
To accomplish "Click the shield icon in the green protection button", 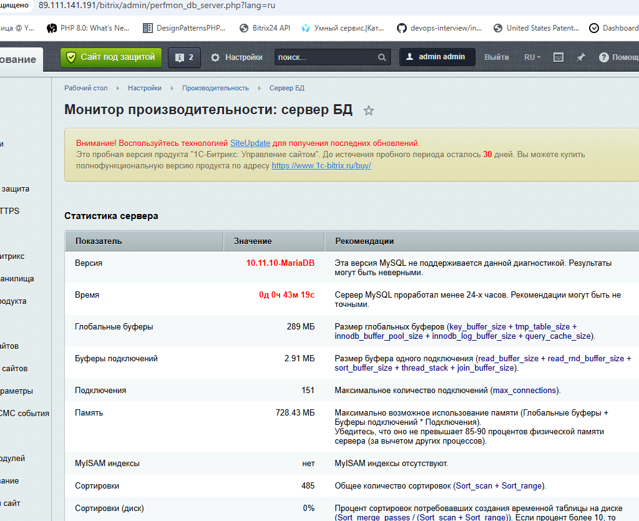I will (x=71, y=57).
